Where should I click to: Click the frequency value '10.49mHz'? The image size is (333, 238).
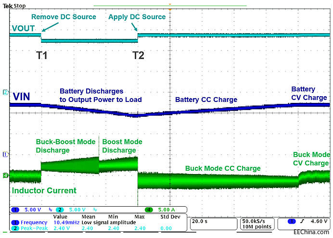[66, 223]
